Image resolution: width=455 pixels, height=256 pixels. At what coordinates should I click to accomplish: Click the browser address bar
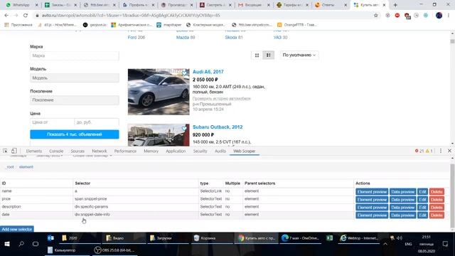click(203, 16)
